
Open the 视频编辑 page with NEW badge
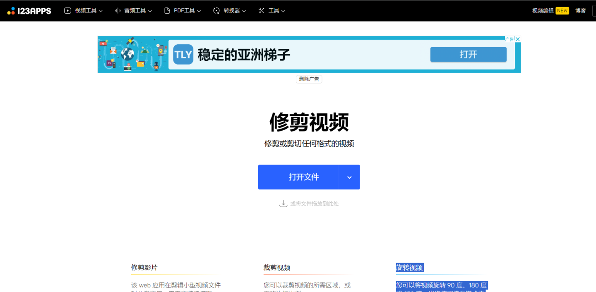[x=542, y=10]
